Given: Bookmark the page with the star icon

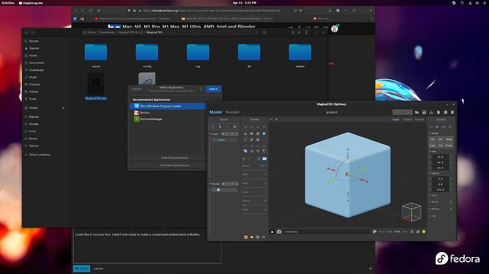Looking at the screenshot, I should (x=301, y=11).
